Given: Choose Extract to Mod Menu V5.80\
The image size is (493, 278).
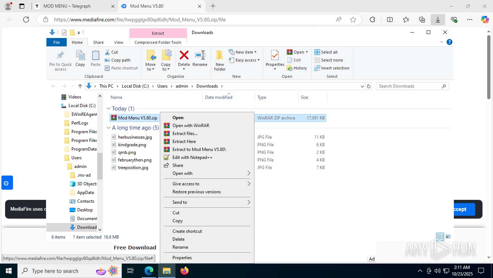Looking at the screenshot, I should pos(207,149).
